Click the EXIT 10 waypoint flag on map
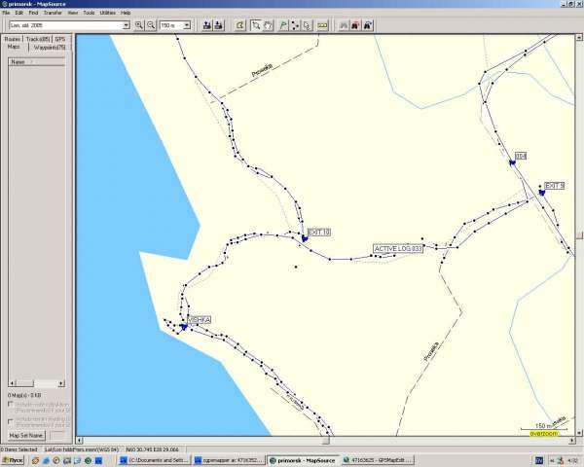584x467 pixels. coord(304,237)
